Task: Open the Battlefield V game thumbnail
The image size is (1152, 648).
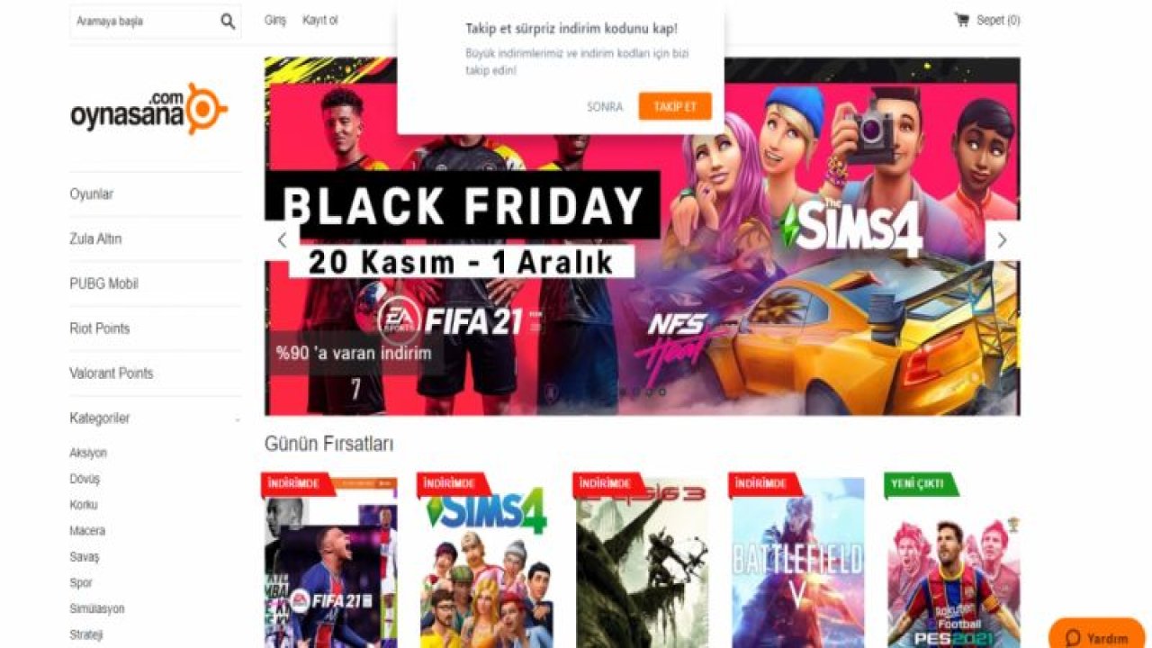Action: click(797, 562)
